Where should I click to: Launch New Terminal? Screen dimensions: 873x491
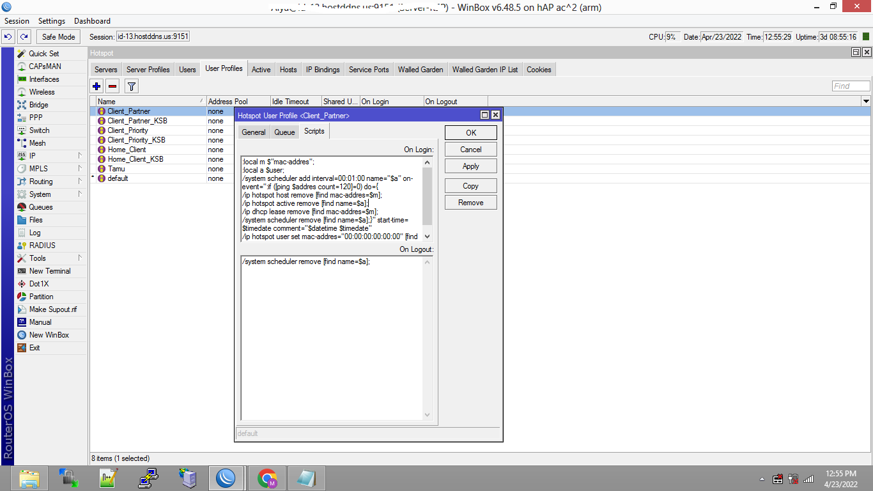pos(50,271)
